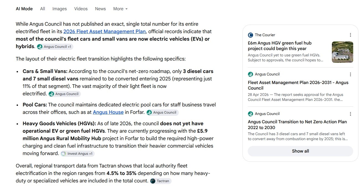Viewport: 364px width, 186px height.
Task: Open the three-dot menu on The Courier card
Action: pos(350,35)
